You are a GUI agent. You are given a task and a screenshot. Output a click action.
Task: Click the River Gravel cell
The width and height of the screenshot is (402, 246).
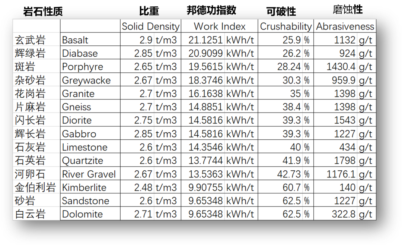click(x=89, y=174)
